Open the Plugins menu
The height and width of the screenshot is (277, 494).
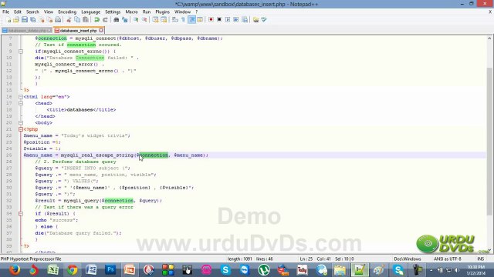[x=163, y=12]
